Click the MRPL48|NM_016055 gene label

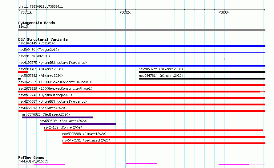pyautogui.click(x=33, y=161)
